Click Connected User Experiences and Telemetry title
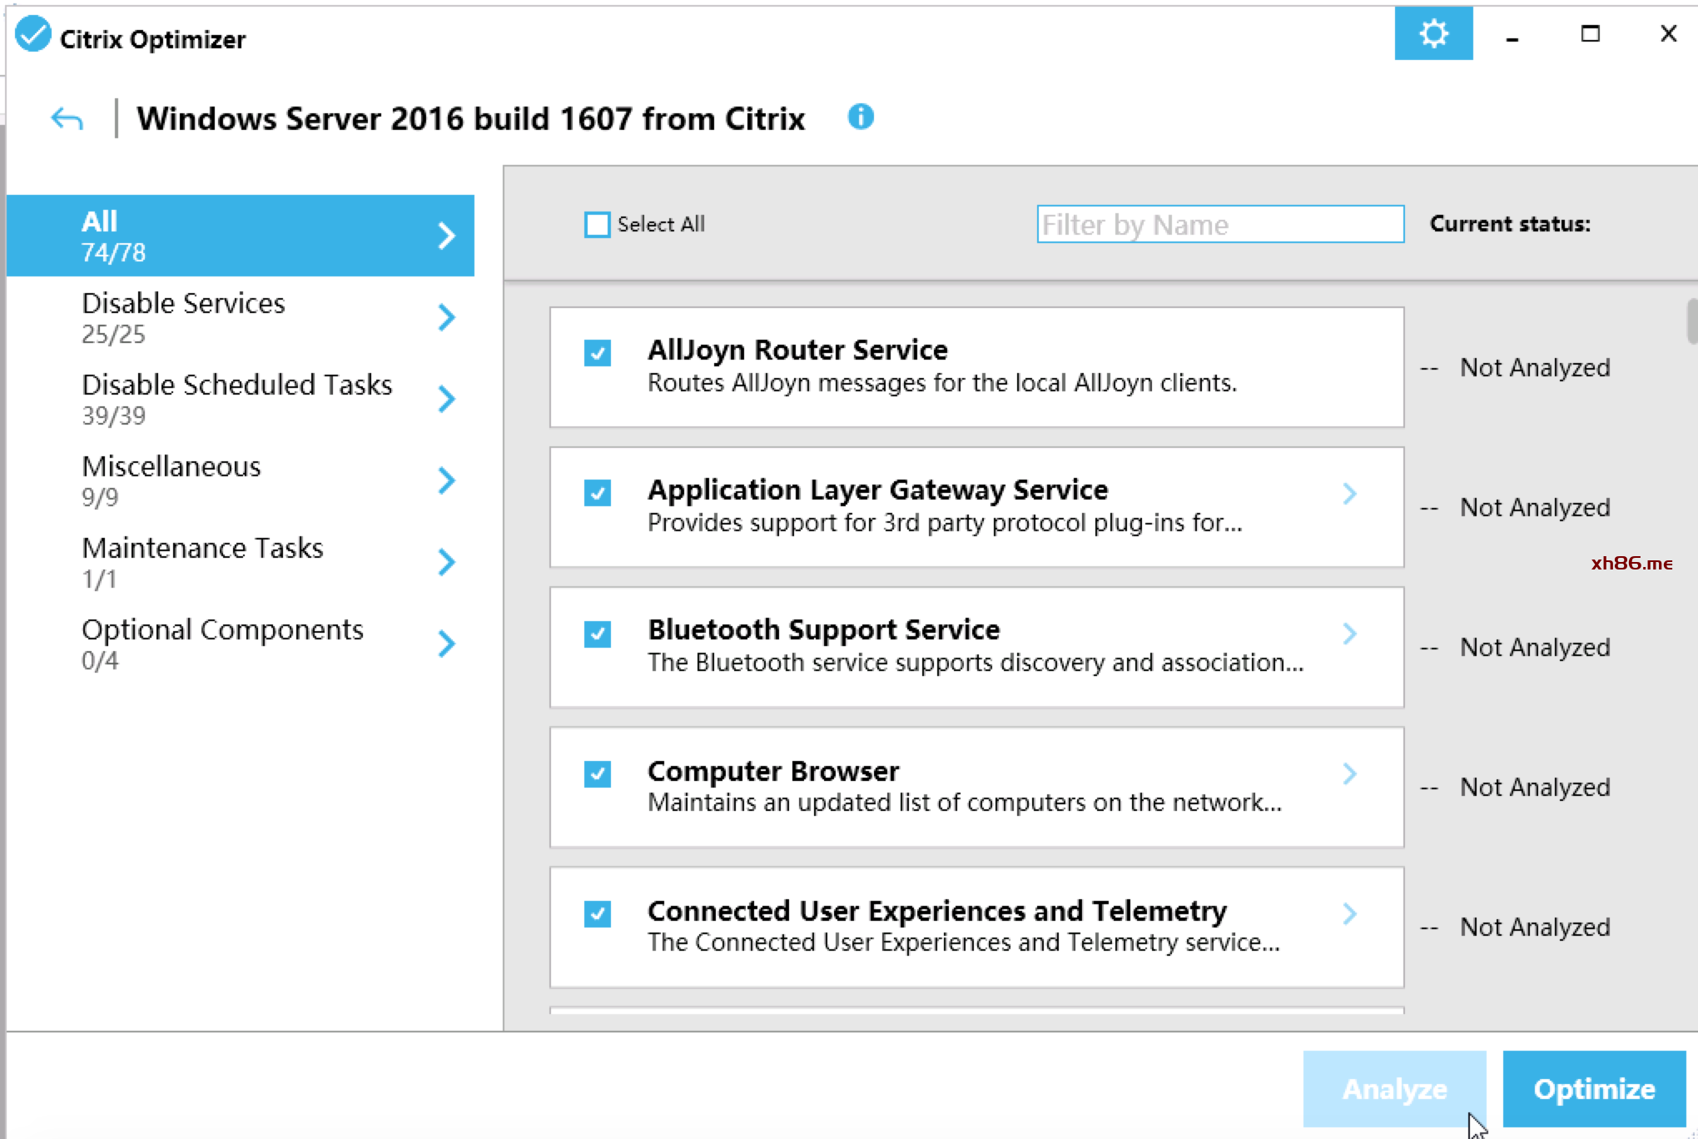 tap(937, 911)
